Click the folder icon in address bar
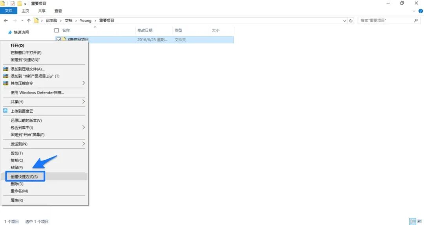This screenshot has height=225, width=424. pyautogui.click(x=37, y=20)
